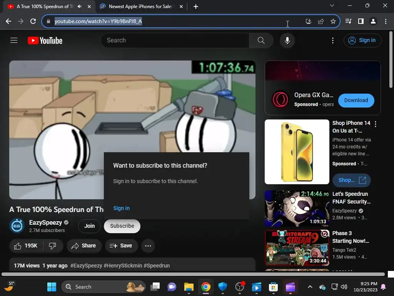Reload the page
This screenshot has width=394, height=296.
point(33,21)
